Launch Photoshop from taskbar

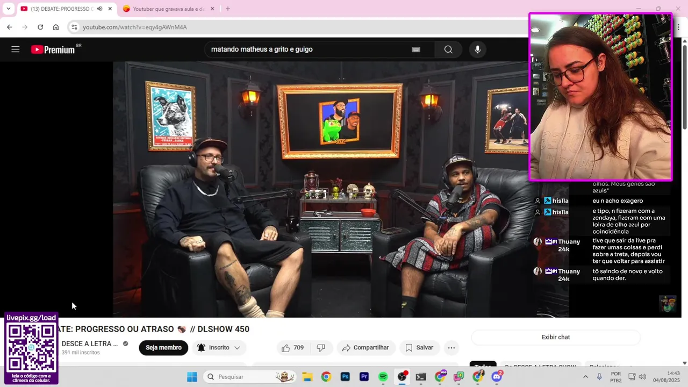345,377
